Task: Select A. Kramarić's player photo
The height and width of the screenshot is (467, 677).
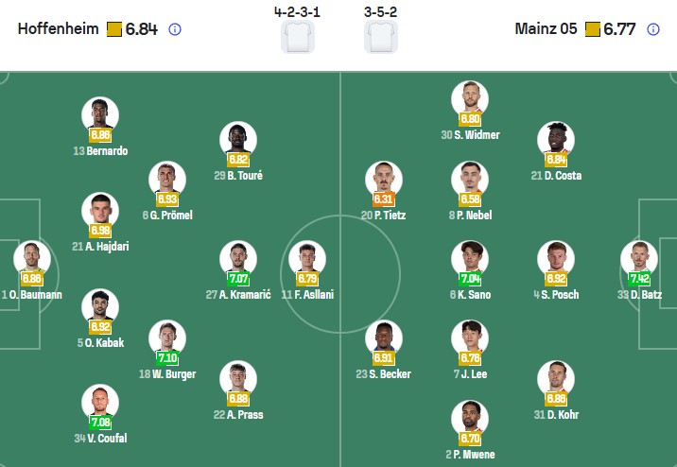Action: coord(238,257)
